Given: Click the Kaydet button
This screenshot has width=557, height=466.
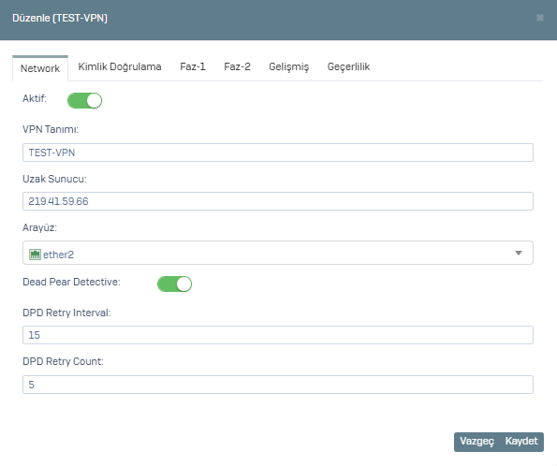Looking at the screenshot, I should (x=521, y=441).
